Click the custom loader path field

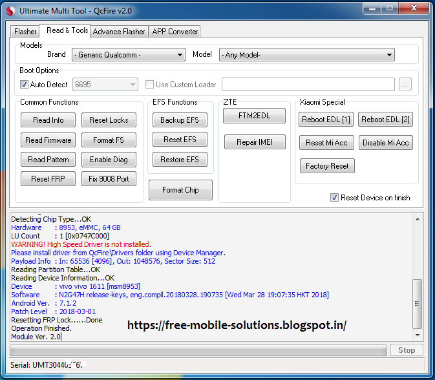click(308, 84)
